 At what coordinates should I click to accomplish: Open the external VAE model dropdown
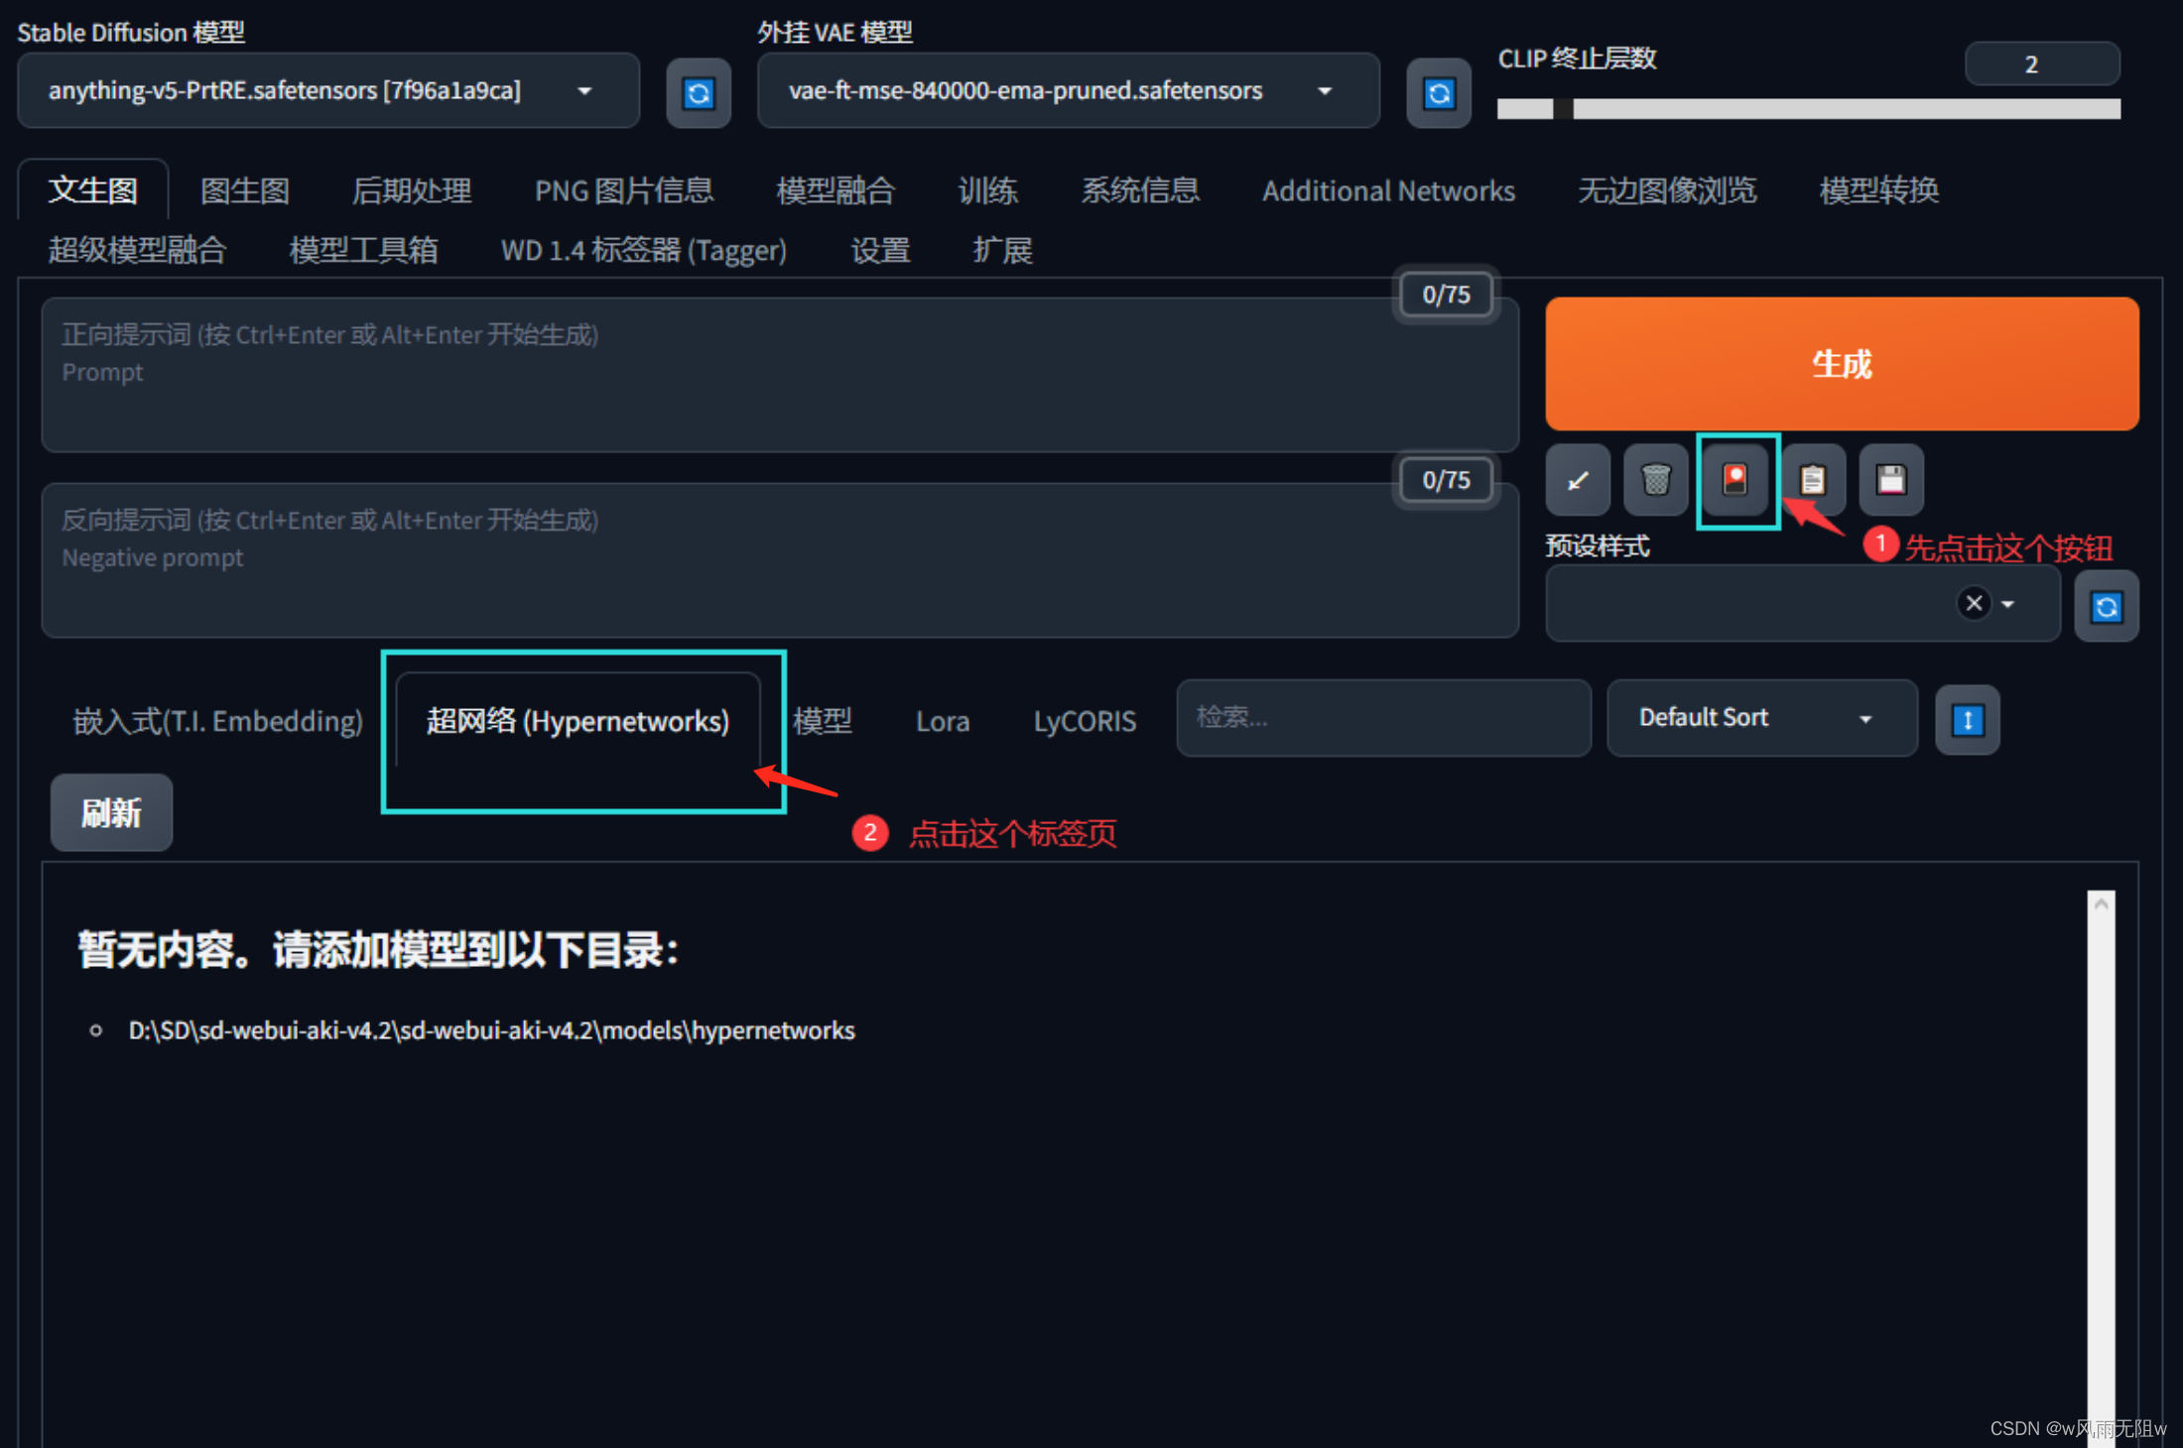coord(1068,91)
